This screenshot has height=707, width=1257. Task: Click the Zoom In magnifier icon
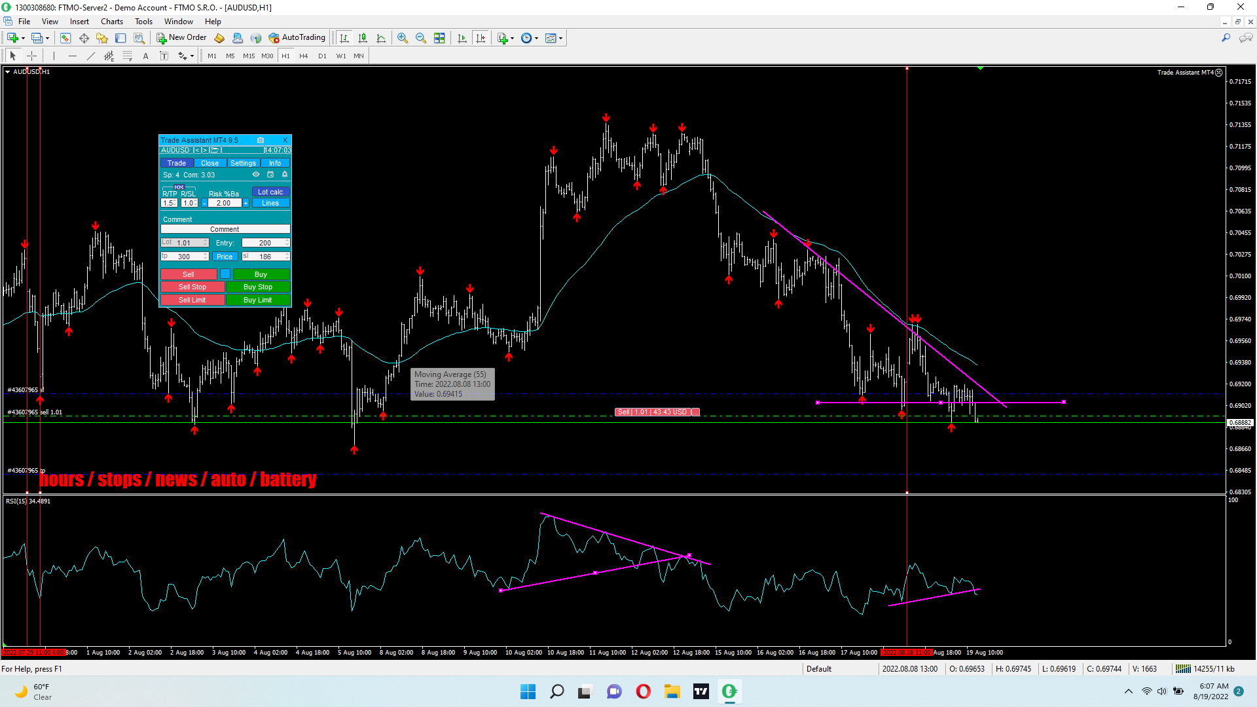click(x=403, y=38)
